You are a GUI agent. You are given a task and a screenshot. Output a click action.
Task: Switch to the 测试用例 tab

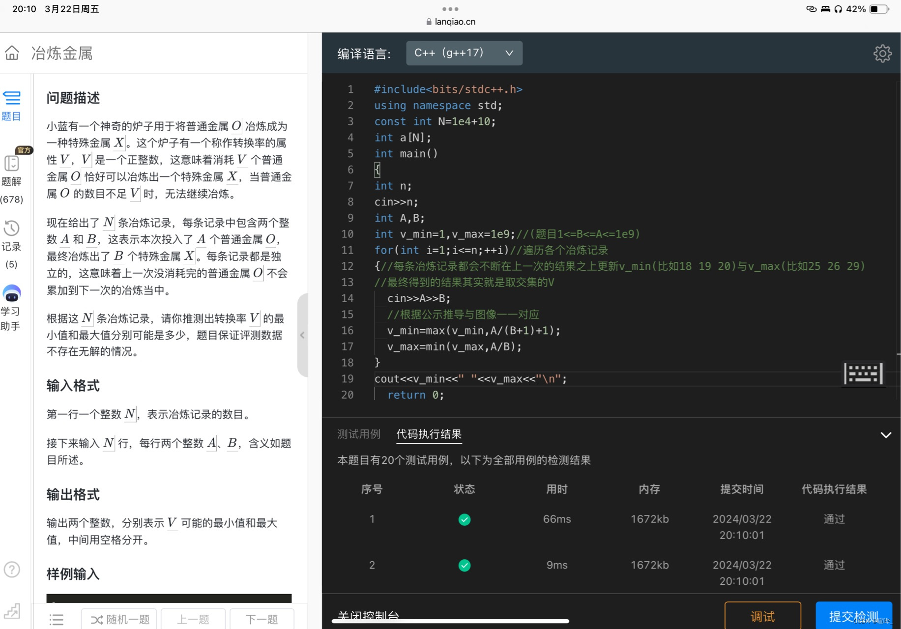click(x=359, y=434)
